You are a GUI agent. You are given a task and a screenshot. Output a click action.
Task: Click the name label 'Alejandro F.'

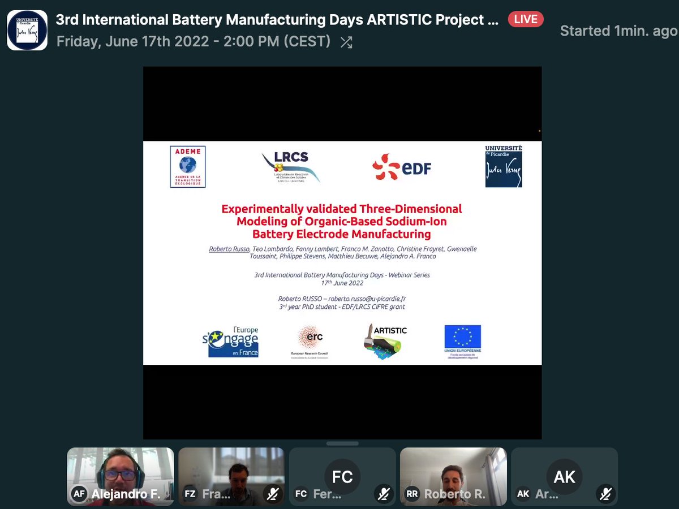[x=126, y=494]
